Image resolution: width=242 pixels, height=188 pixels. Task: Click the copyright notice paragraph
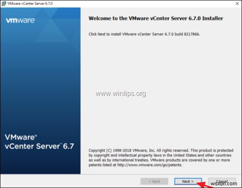tap(161, 158)
